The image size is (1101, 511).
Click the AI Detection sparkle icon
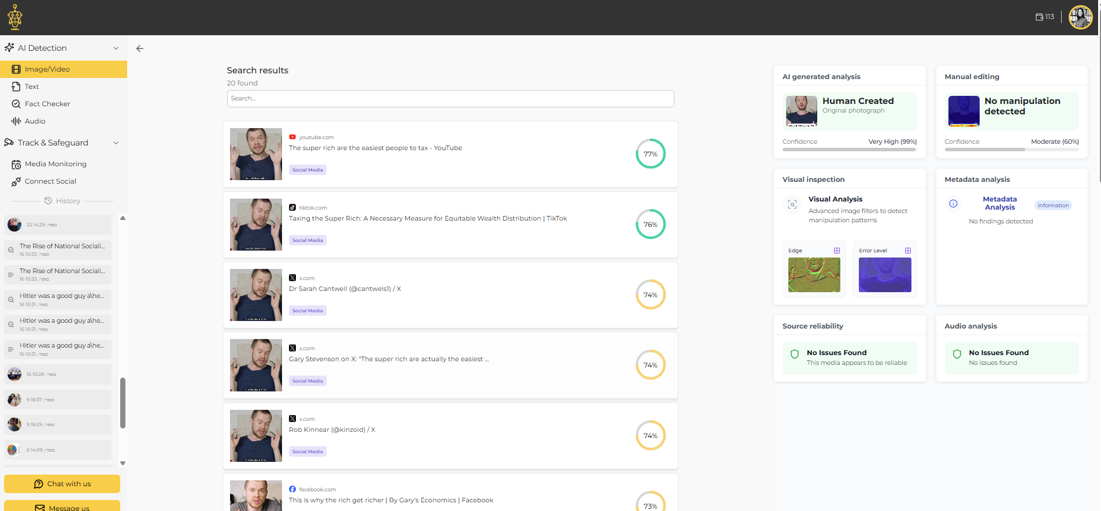point(9,47)
